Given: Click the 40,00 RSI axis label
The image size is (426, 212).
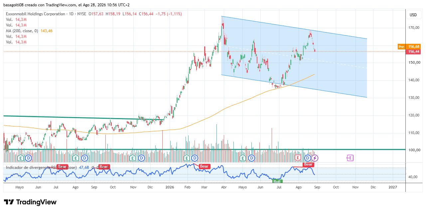Looking at the screenshot, I should pyautogui.click(x=413, y=177).
